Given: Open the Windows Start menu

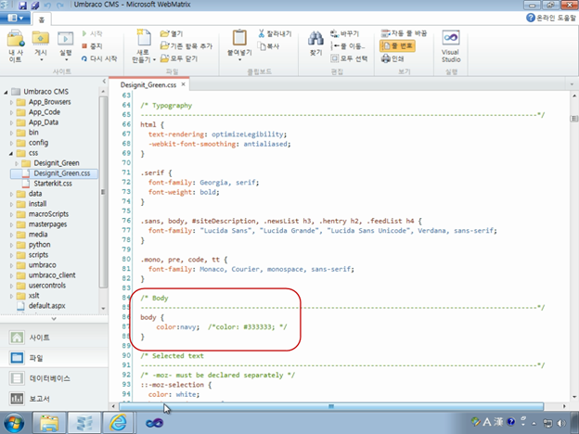Looking at the screenshot, I should [x=13, y=423].
